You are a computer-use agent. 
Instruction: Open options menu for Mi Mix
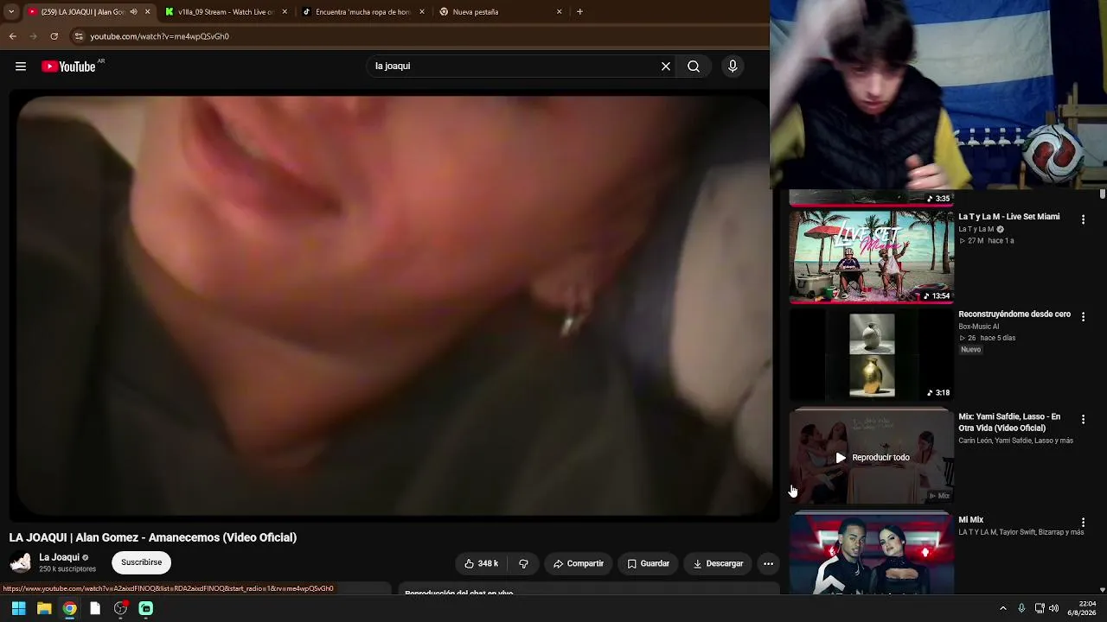coord(1083,523)
